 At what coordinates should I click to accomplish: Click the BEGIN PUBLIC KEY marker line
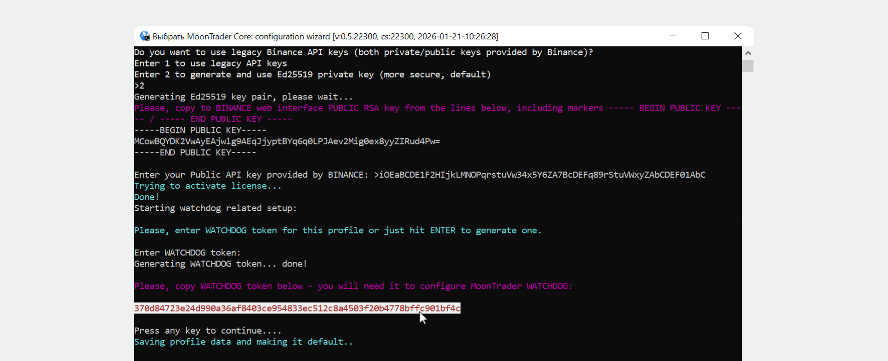coord(200,130)
